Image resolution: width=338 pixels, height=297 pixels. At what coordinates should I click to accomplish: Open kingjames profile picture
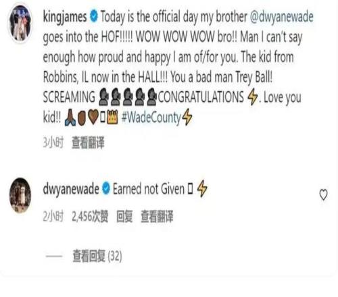pos(20,23)
